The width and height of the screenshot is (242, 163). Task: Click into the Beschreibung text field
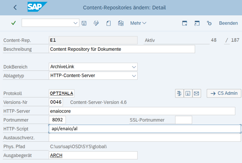click(122, 49)
